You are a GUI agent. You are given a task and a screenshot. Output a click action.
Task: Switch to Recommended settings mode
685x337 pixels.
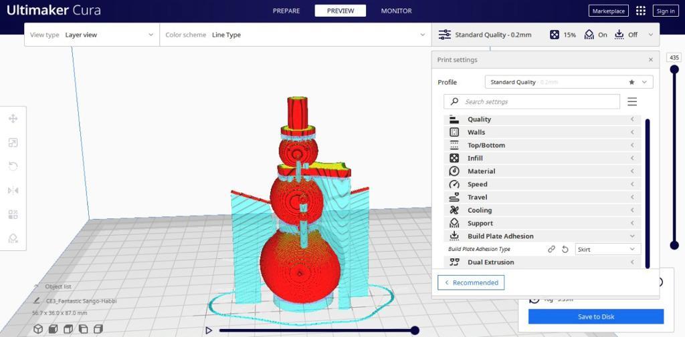(x=471, y=282)
